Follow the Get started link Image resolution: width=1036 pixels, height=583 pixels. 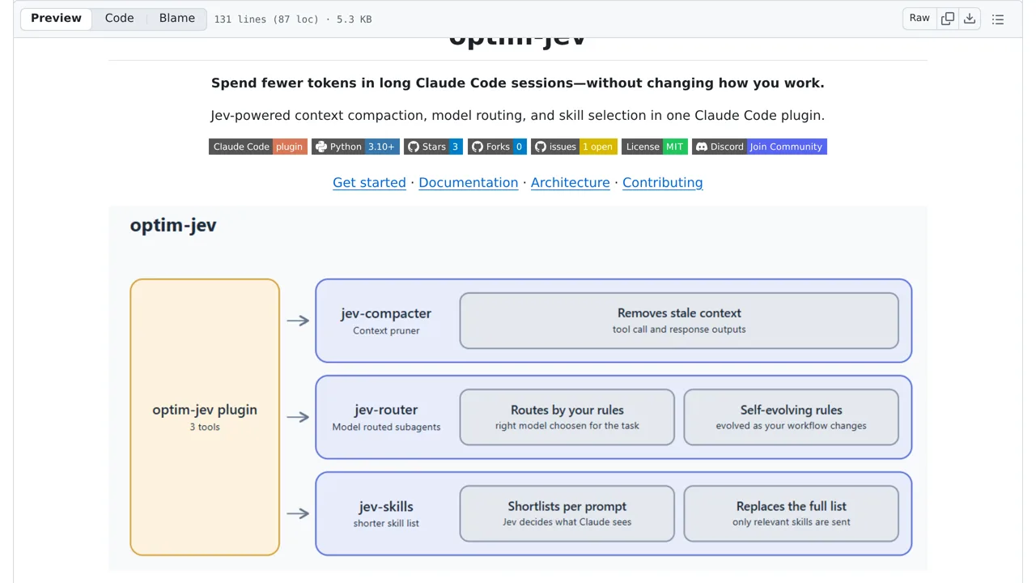coord(369,182)
